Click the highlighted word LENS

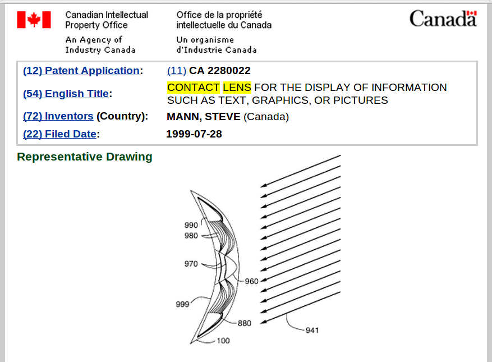(x=237, y=88)
